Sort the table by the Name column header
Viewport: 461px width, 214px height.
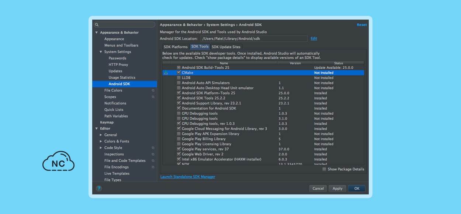pyautogui.click(x=224, y=63)
